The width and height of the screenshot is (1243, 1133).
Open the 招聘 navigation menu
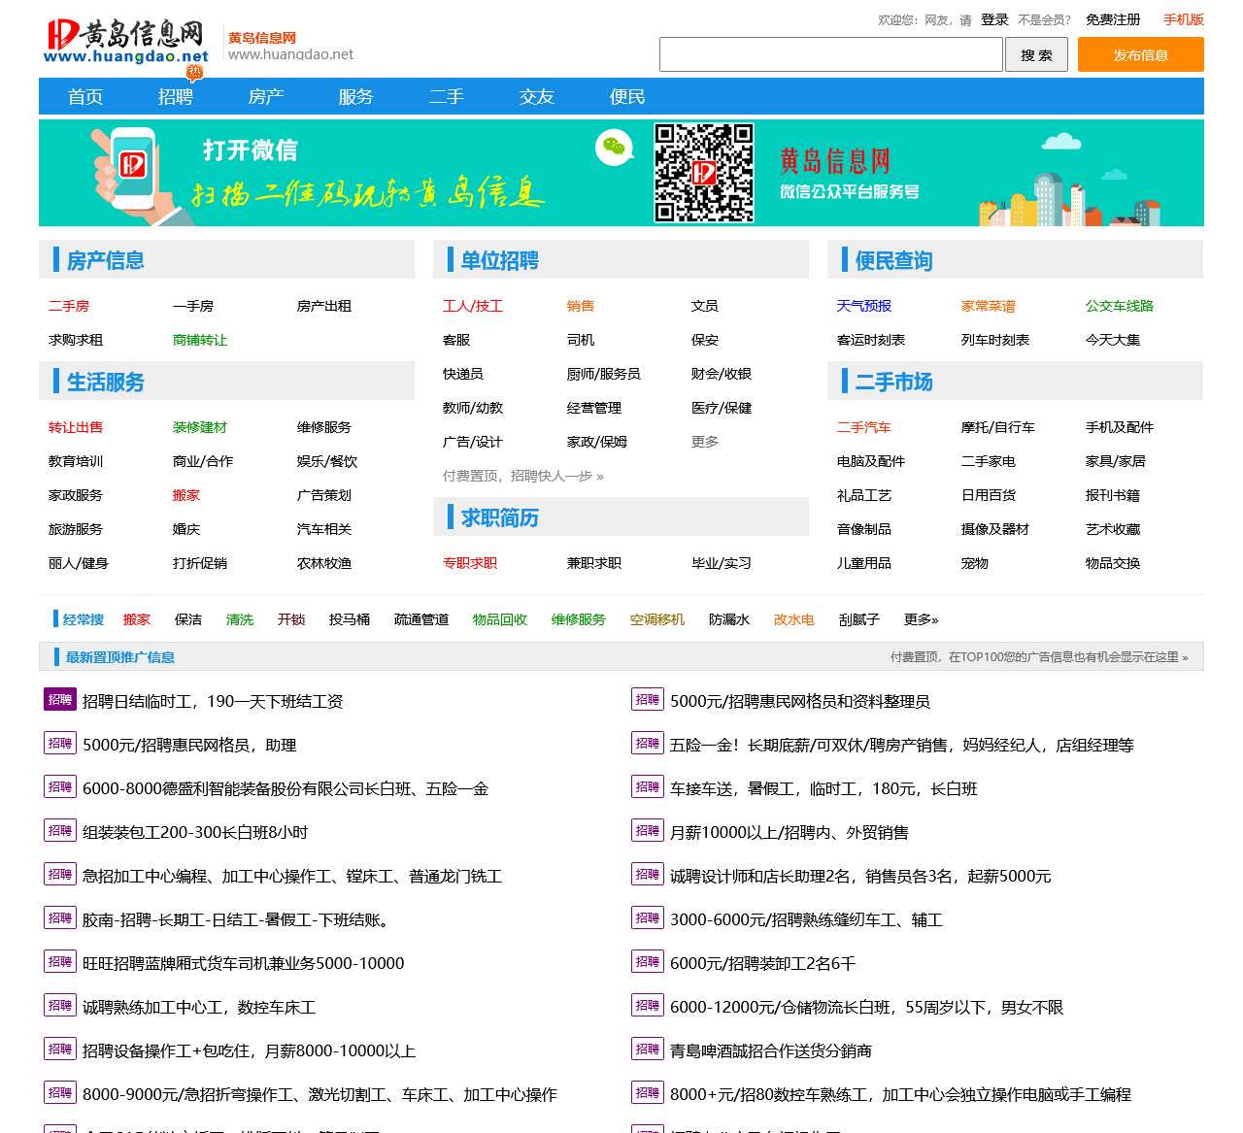[175, 96]
